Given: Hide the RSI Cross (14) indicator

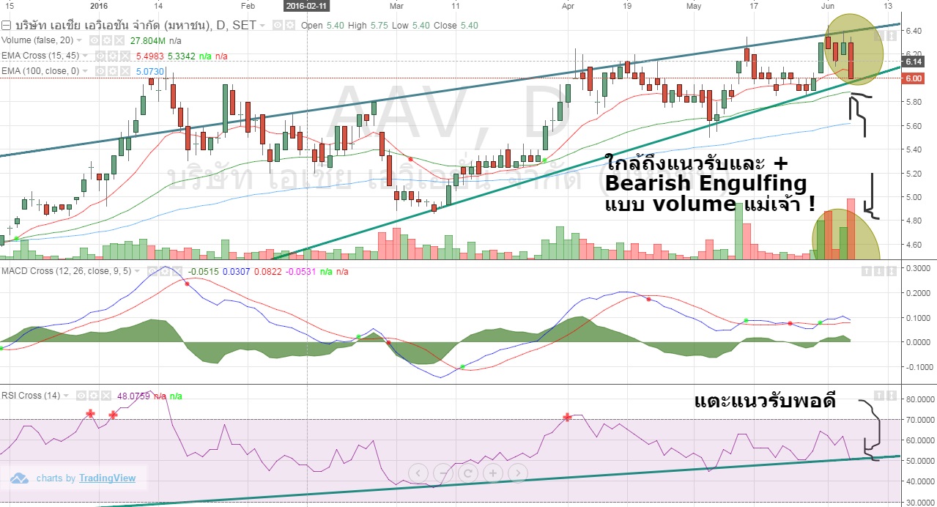Looking at the screenshot, I should point(81,396).
